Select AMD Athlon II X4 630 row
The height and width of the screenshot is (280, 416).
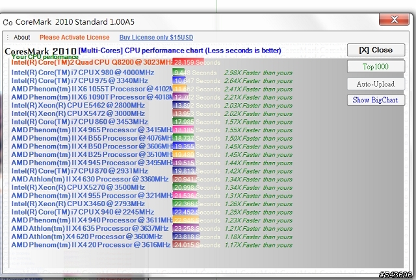pyautogui.click(x=90, y=179)
